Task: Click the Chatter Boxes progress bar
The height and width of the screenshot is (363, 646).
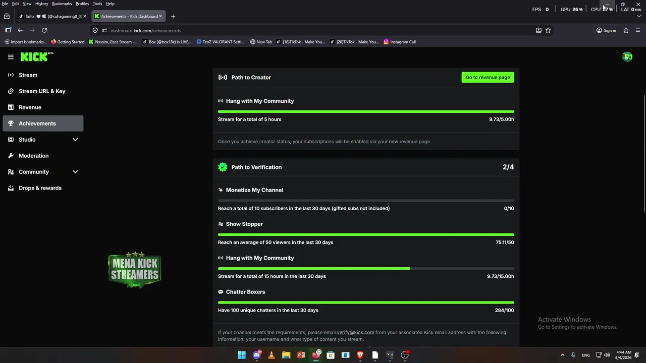Action: click(x=366, y=302)
